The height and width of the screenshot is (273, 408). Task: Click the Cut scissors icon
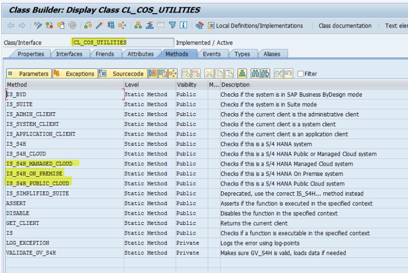pos(209,74)
